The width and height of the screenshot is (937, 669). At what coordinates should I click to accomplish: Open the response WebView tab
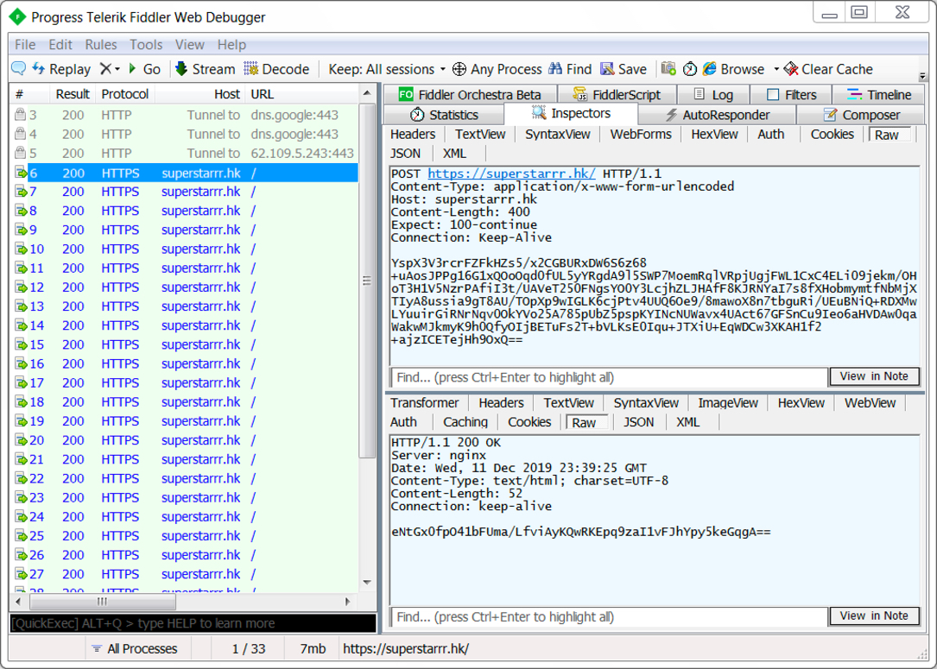(870, 403)
